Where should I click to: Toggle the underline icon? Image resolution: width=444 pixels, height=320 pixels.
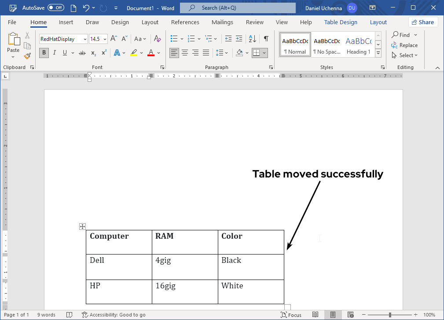(64, 53)
